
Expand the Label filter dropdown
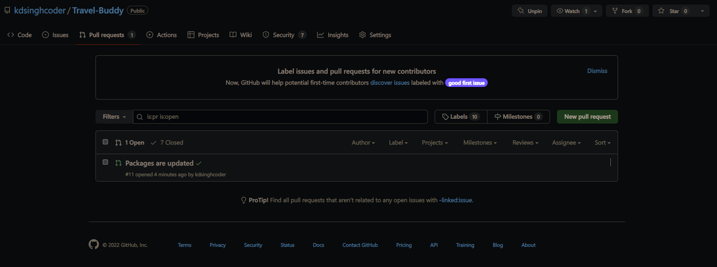click(398, 143)
